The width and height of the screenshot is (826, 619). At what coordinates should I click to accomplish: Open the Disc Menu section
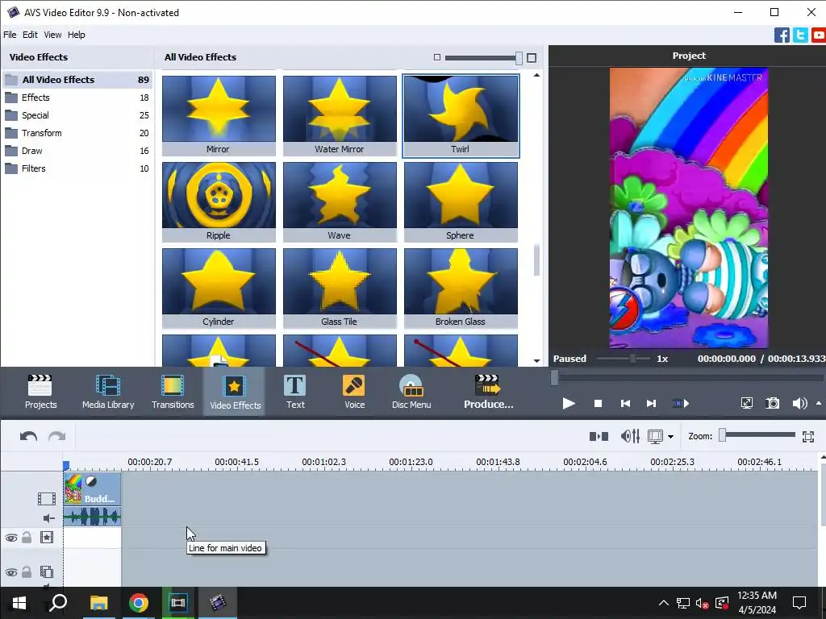[411, 392]
